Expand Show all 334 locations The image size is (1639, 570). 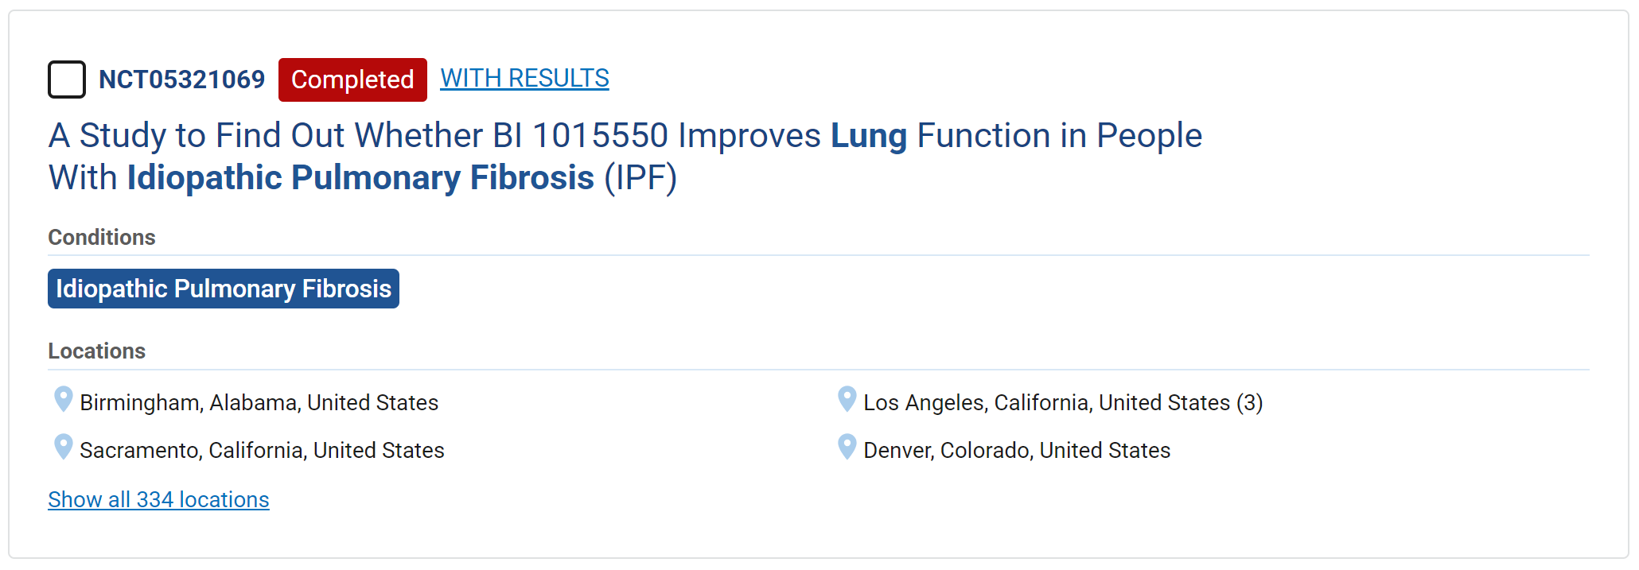(158, 499)
